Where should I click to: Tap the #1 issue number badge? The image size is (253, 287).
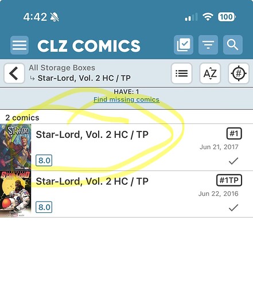234,133
